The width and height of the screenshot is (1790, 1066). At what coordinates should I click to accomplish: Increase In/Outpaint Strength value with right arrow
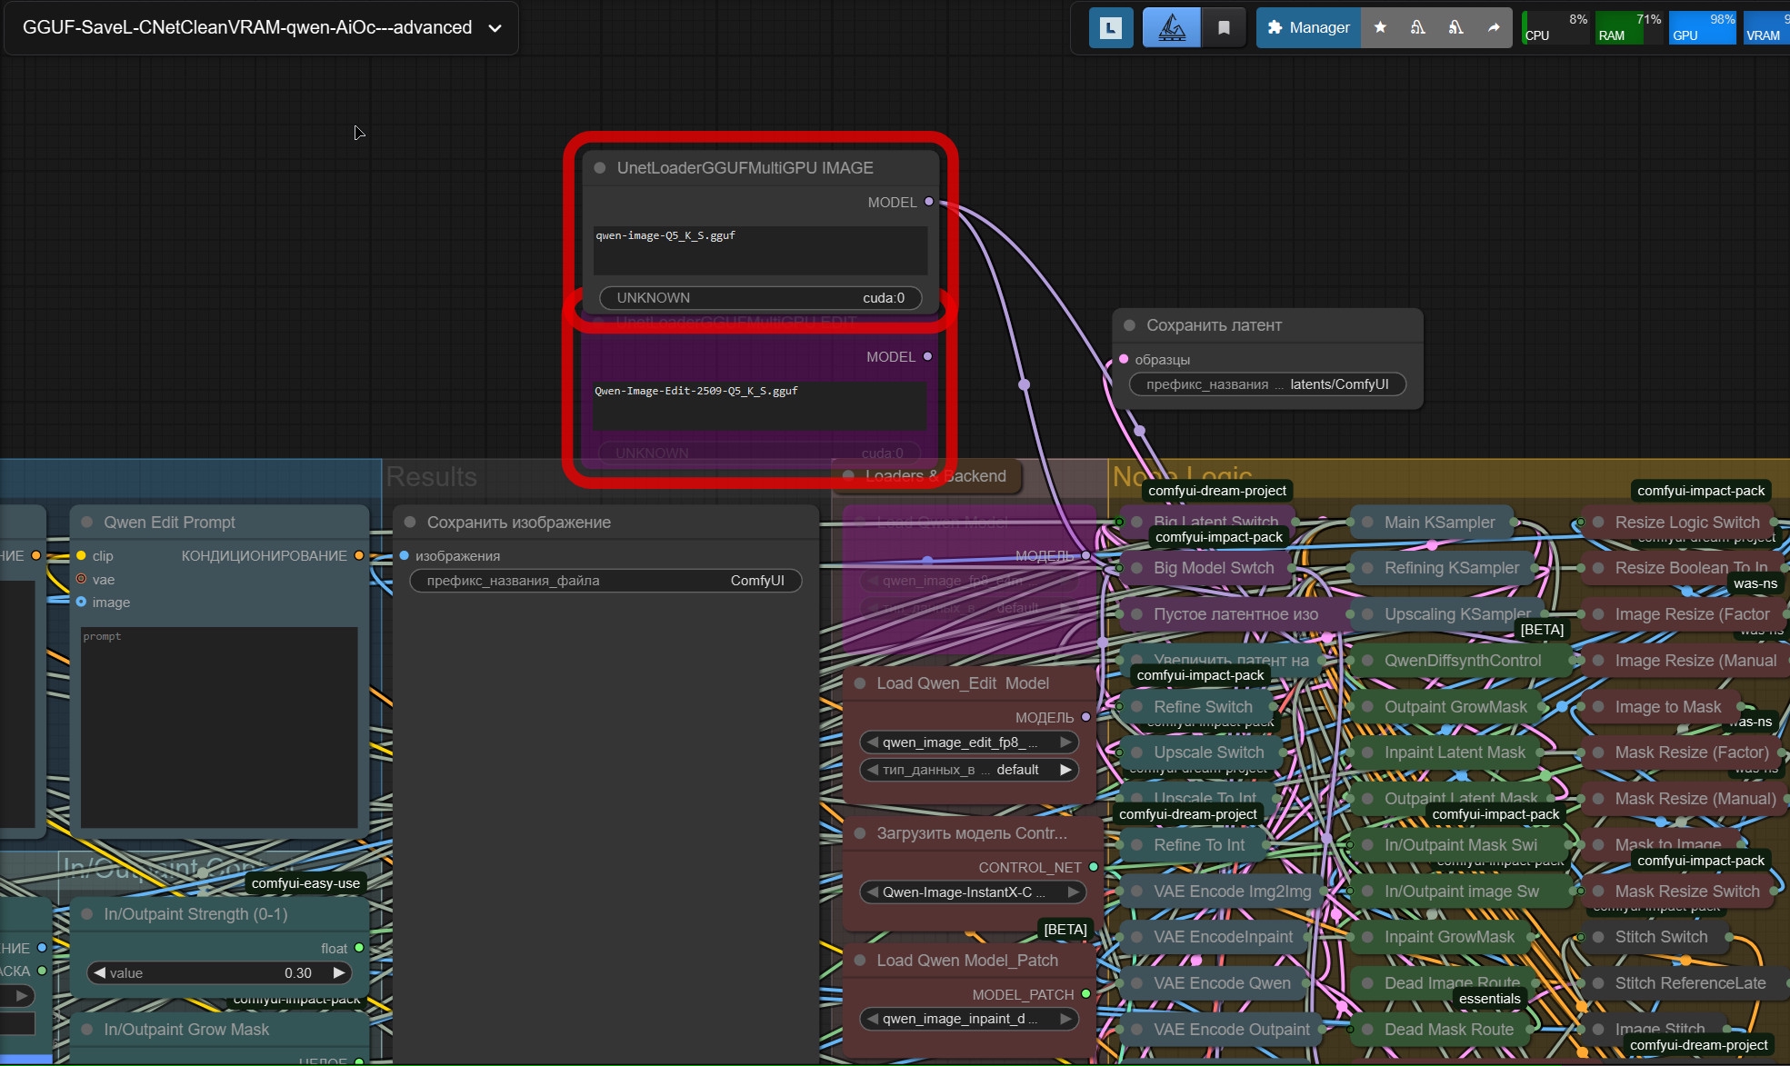point(339,972)
